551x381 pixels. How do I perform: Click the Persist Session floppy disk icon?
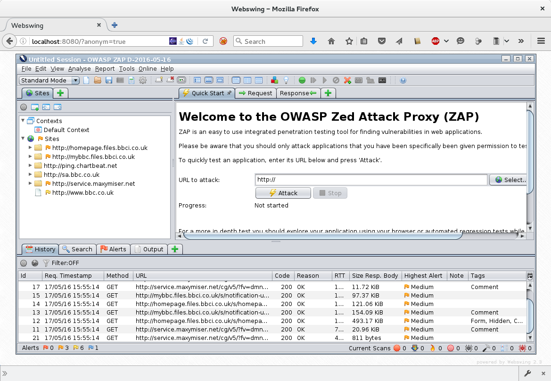coord(109,81)
